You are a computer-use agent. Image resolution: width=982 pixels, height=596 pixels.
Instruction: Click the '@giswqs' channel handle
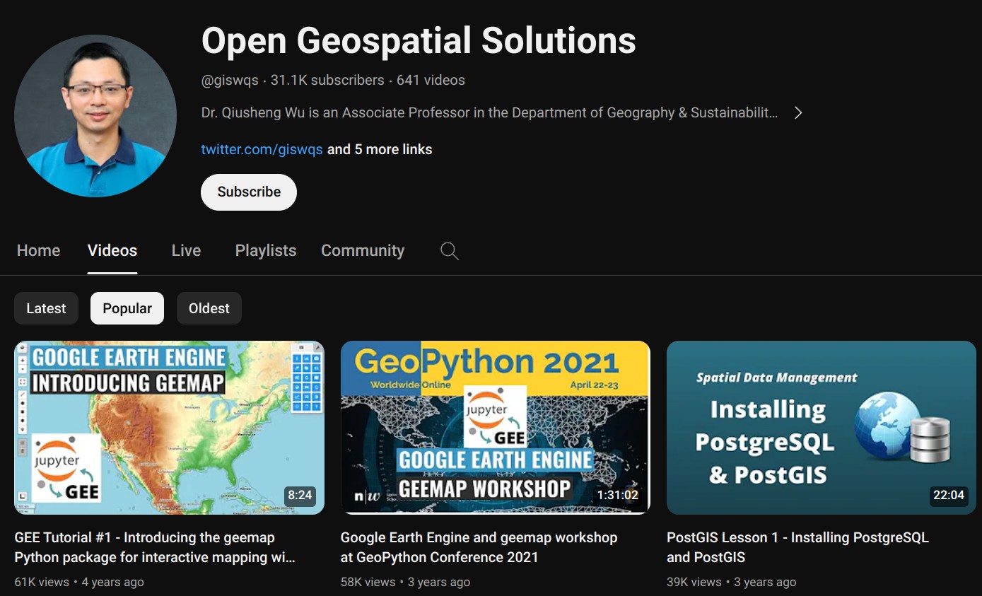[230, 81]
